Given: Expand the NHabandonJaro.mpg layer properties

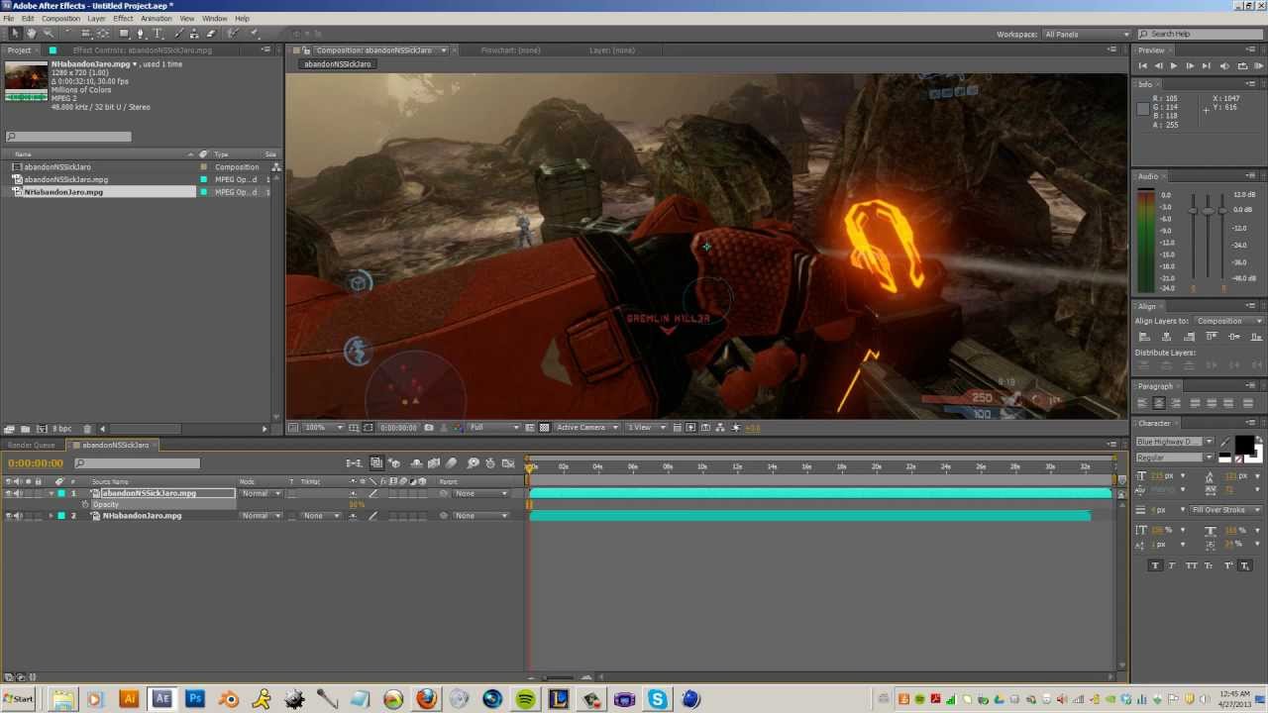Looking at the screenshot, I should click(51, 516).
